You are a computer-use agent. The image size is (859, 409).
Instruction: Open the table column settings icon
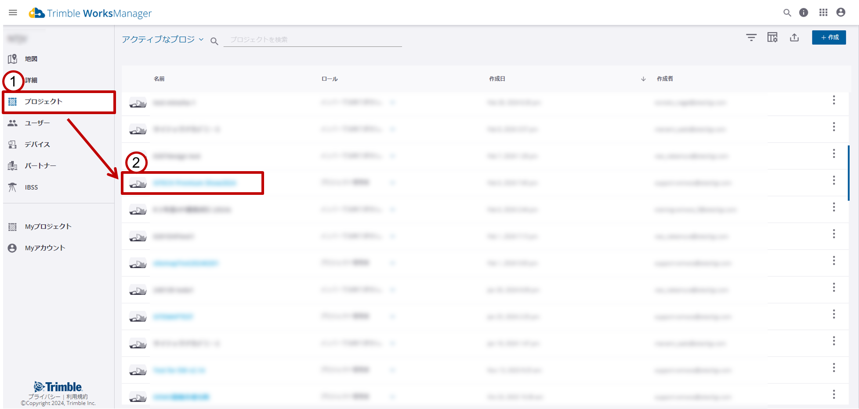[772, 38]
